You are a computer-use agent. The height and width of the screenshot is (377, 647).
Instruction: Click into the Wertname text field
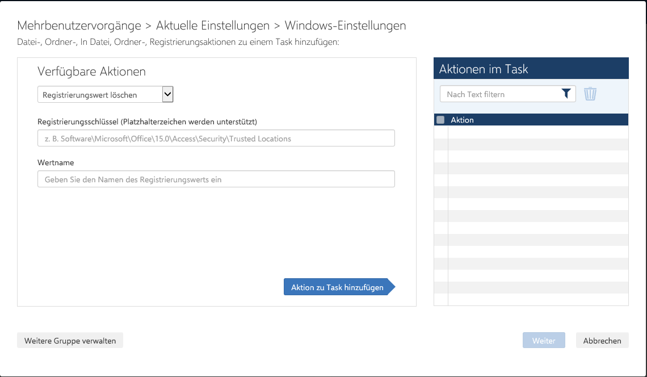click(216, 179)
